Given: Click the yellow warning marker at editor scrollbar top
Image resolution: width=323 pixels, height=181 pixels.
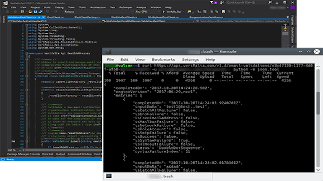Looking at the screenshot, I should click(285, 28).
